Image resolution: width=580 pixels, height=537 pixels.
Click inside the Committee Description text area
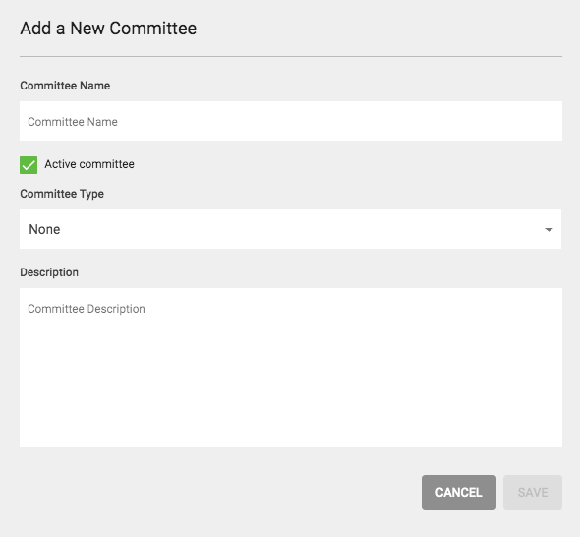(x=291, y=368)
